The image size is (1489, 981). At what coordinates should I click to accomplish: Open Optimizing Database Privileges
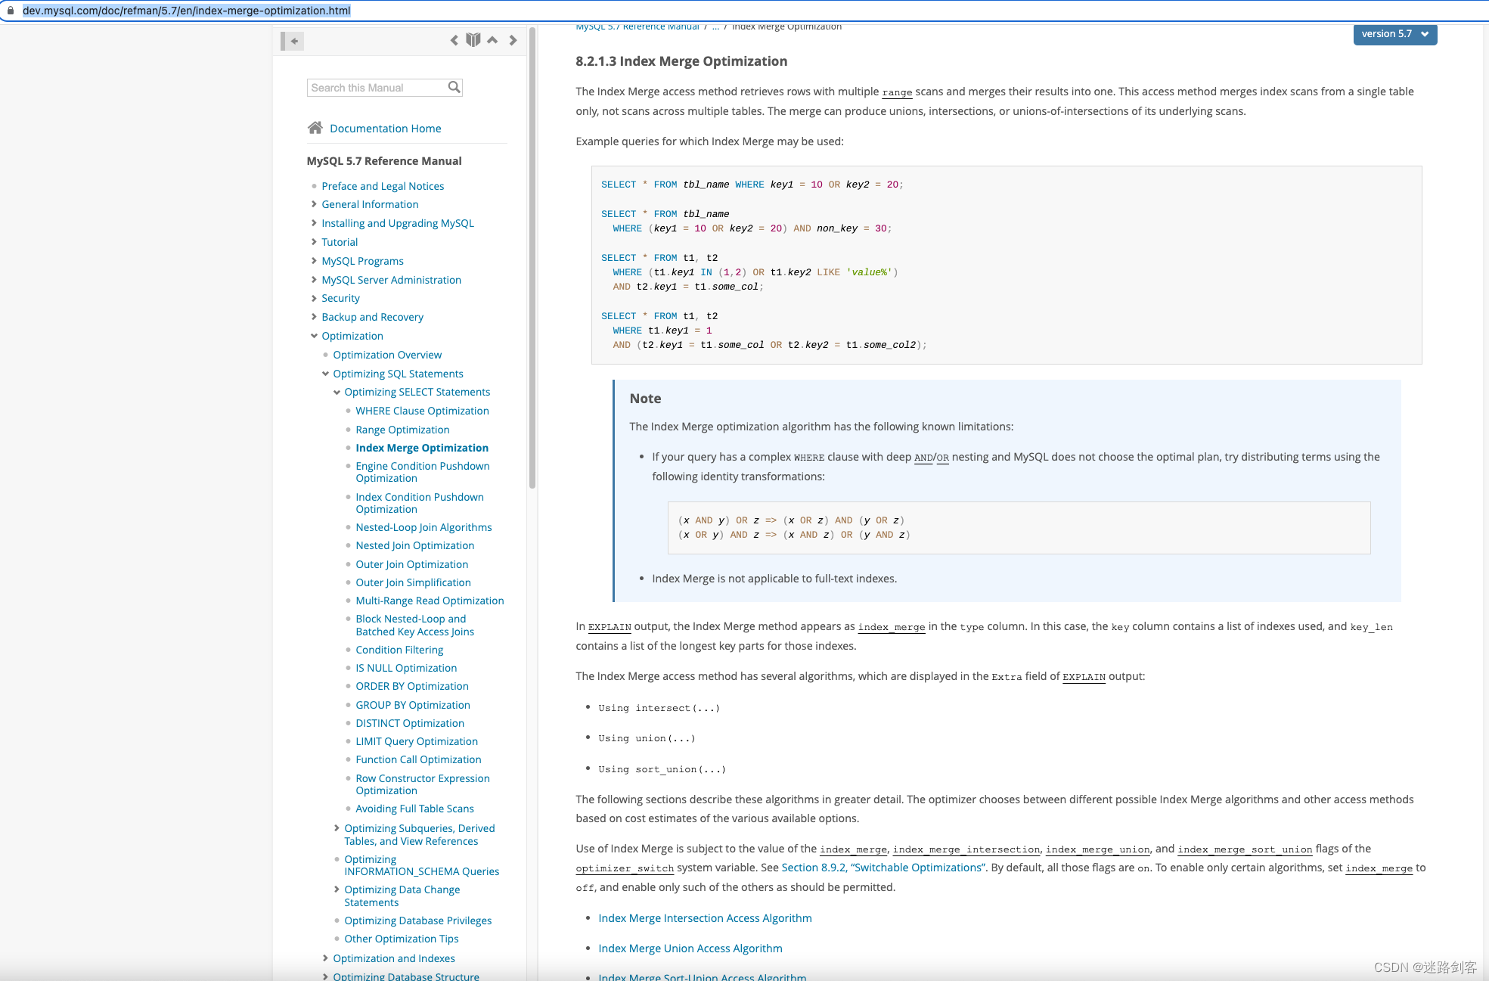[418, 920]
